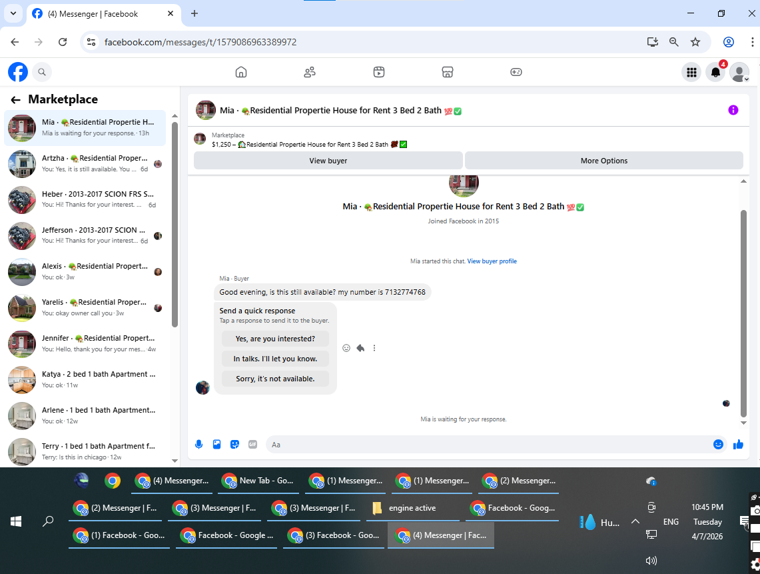Open Artzha conversation in chat list
The height and width of the screenshot is (574, 760).
coord(85,163)
